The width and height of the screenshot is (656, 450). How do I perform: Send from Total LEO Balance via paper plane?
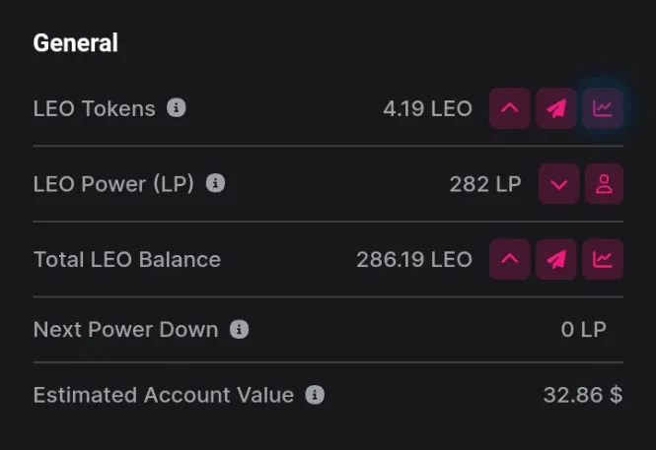pos(556,259)
